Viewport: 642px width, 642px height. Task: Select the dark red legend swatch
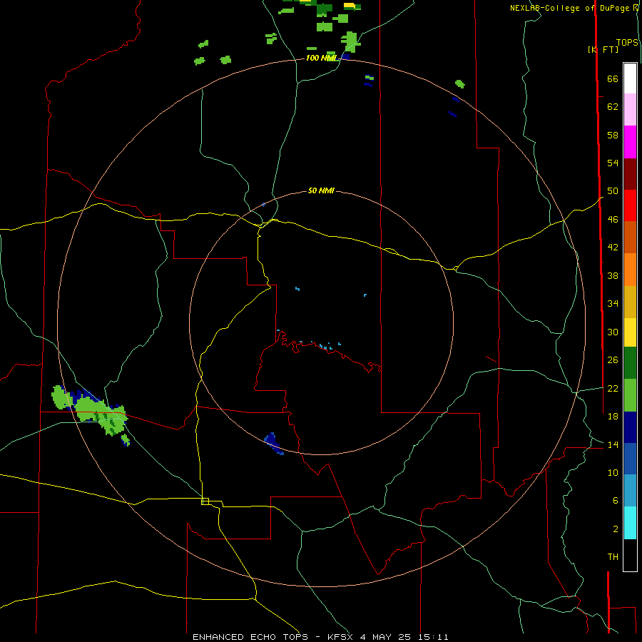[630, 174]
